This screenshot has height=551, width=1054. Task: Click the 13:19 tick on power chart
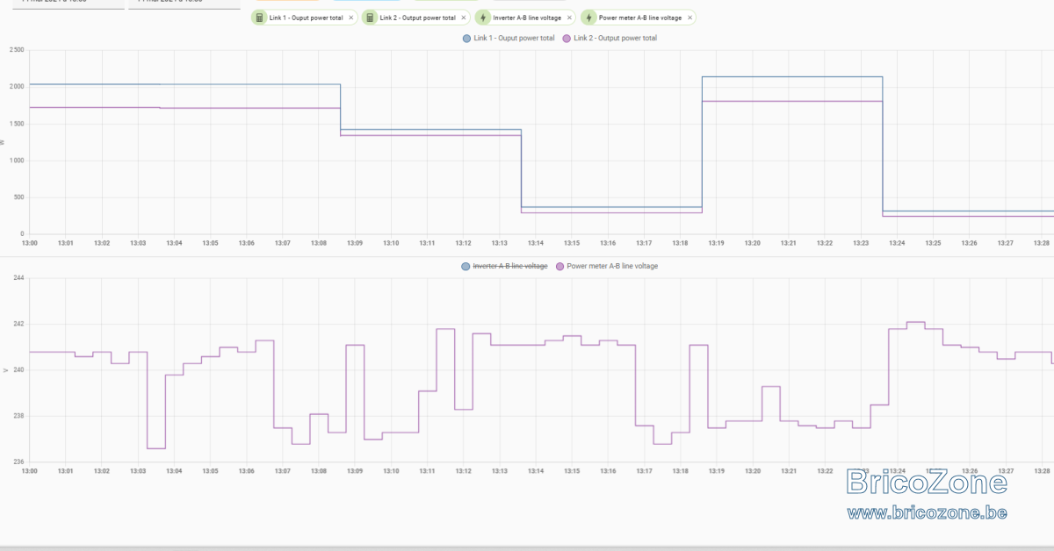coord(716,243)
